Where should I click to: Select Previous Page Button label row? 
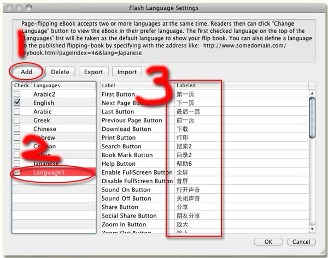[x=204, y=120]
